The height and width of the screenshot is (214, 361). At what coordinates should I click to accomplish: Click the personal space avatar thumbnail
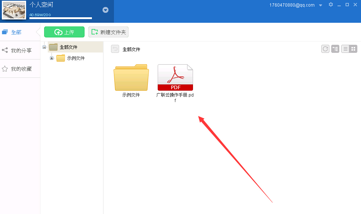(14, 11)
